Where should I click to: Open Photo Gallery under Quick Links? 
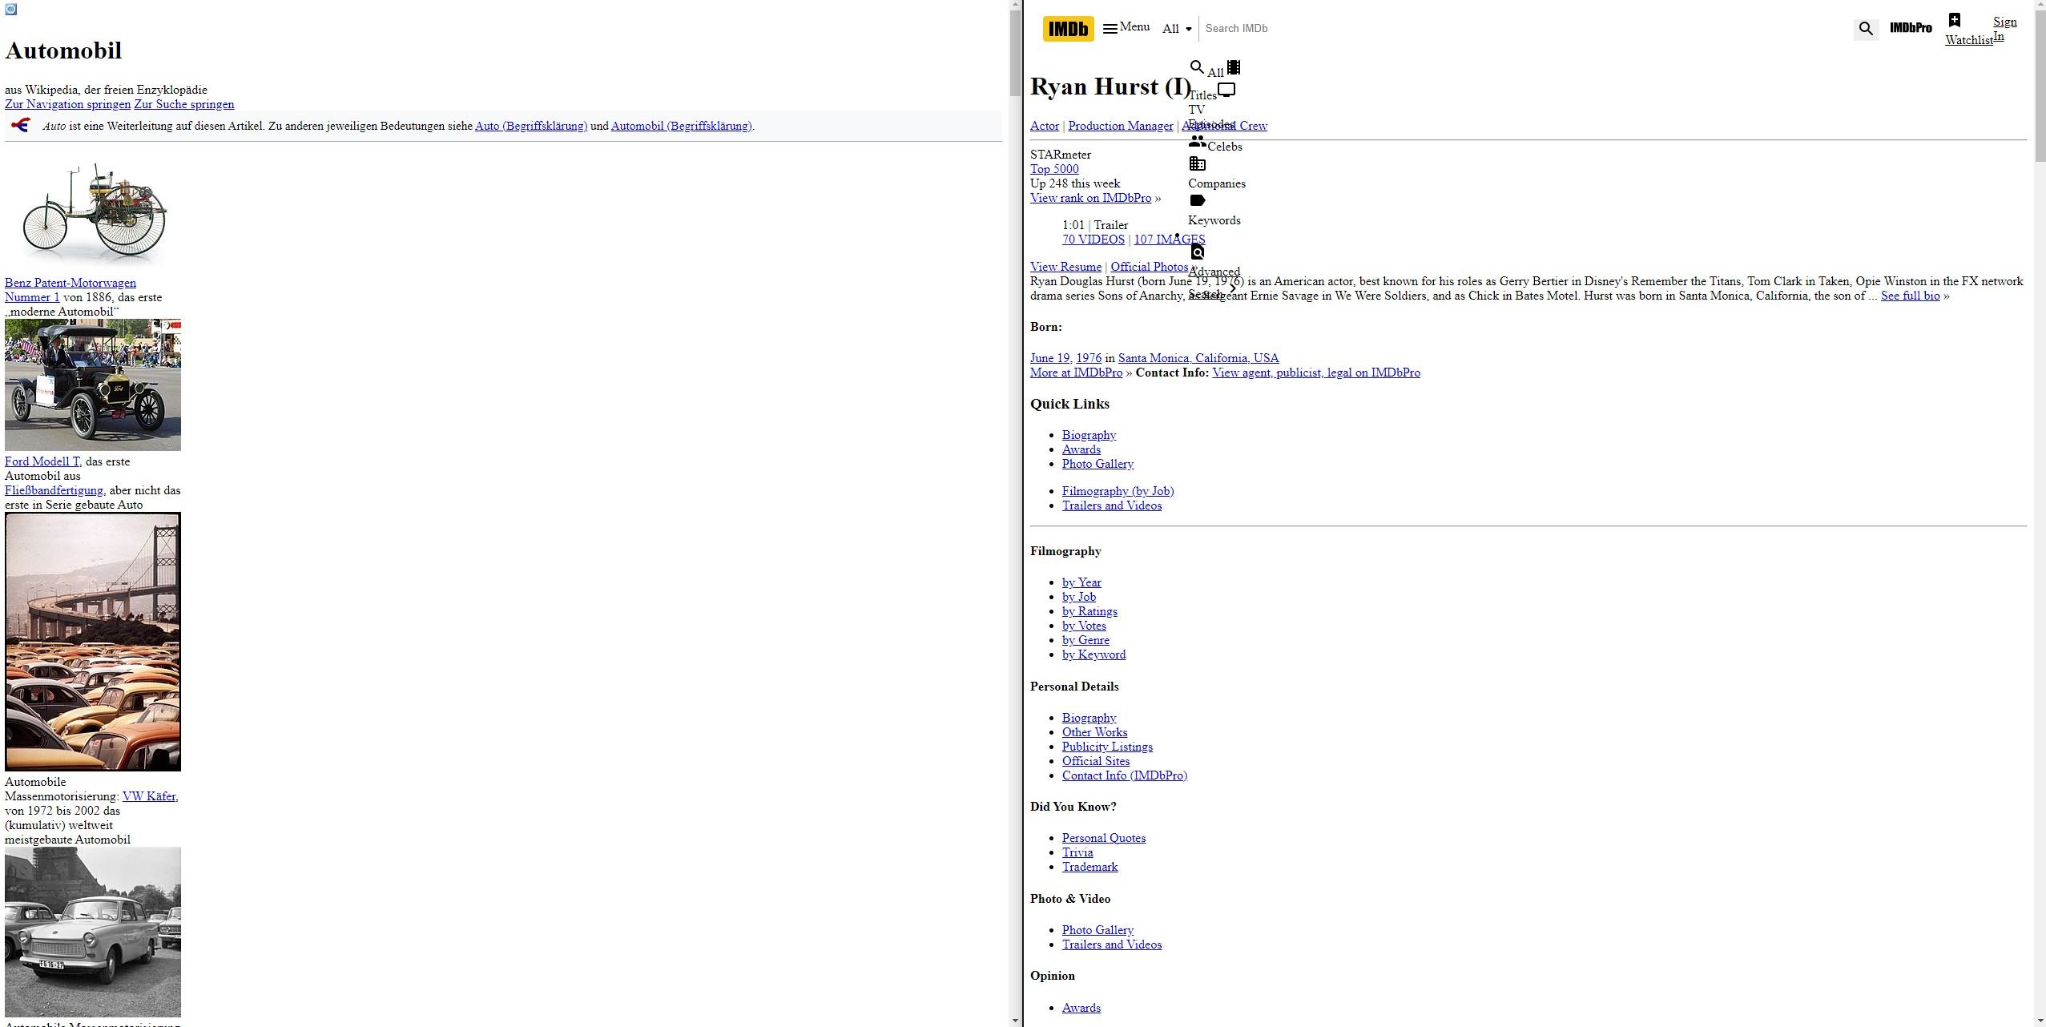(x=1098, y=464)
